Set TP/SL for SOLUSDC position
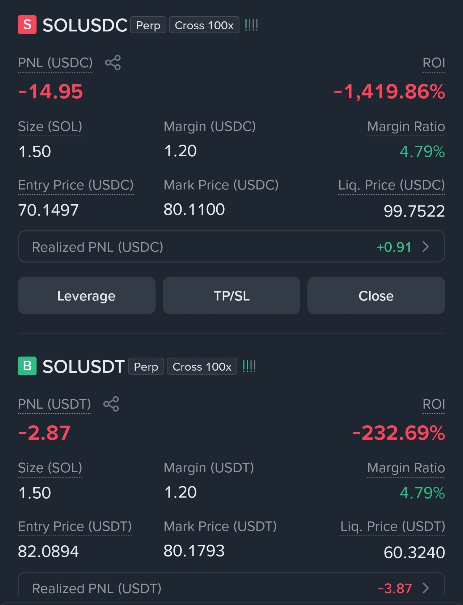Viewport: 463px width, 605px height. (x=231, y=295)
